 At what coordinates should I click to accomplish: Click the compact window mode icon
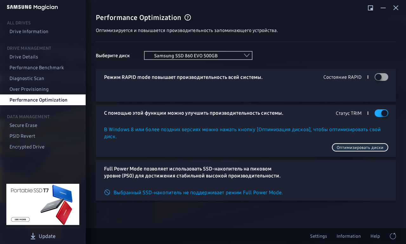click(x=370, y=8)
